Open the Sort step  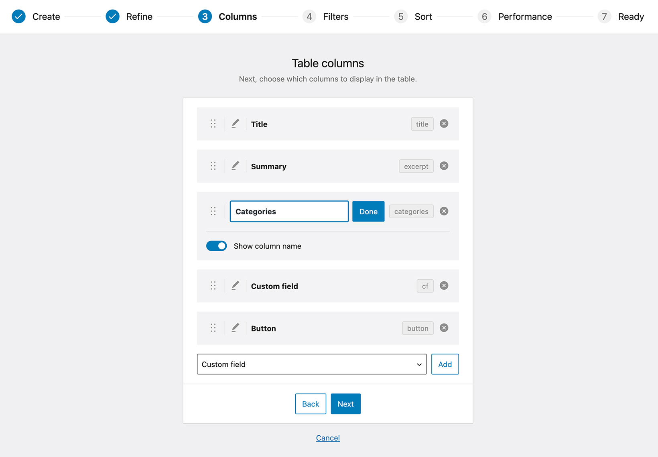coord(400,16)
